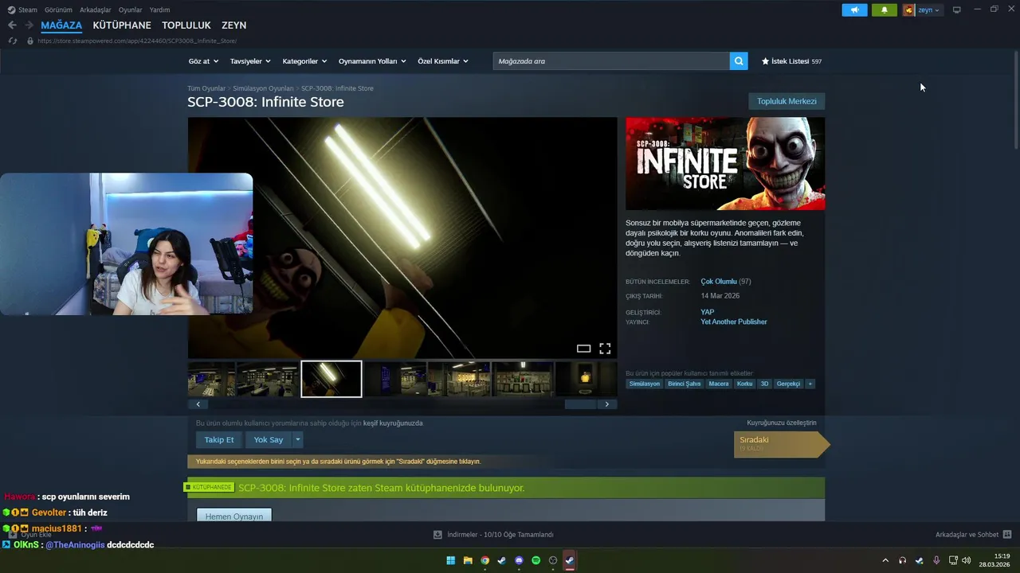Switch to the MAĞAZA tab
This screenshot has width=1020, height=573.
coord(61,25)
